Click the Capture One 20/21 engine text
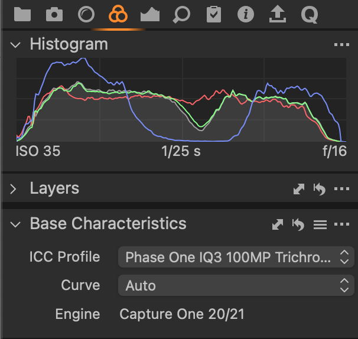The width and height of the screenshot is (358, 339). [182, 314]
